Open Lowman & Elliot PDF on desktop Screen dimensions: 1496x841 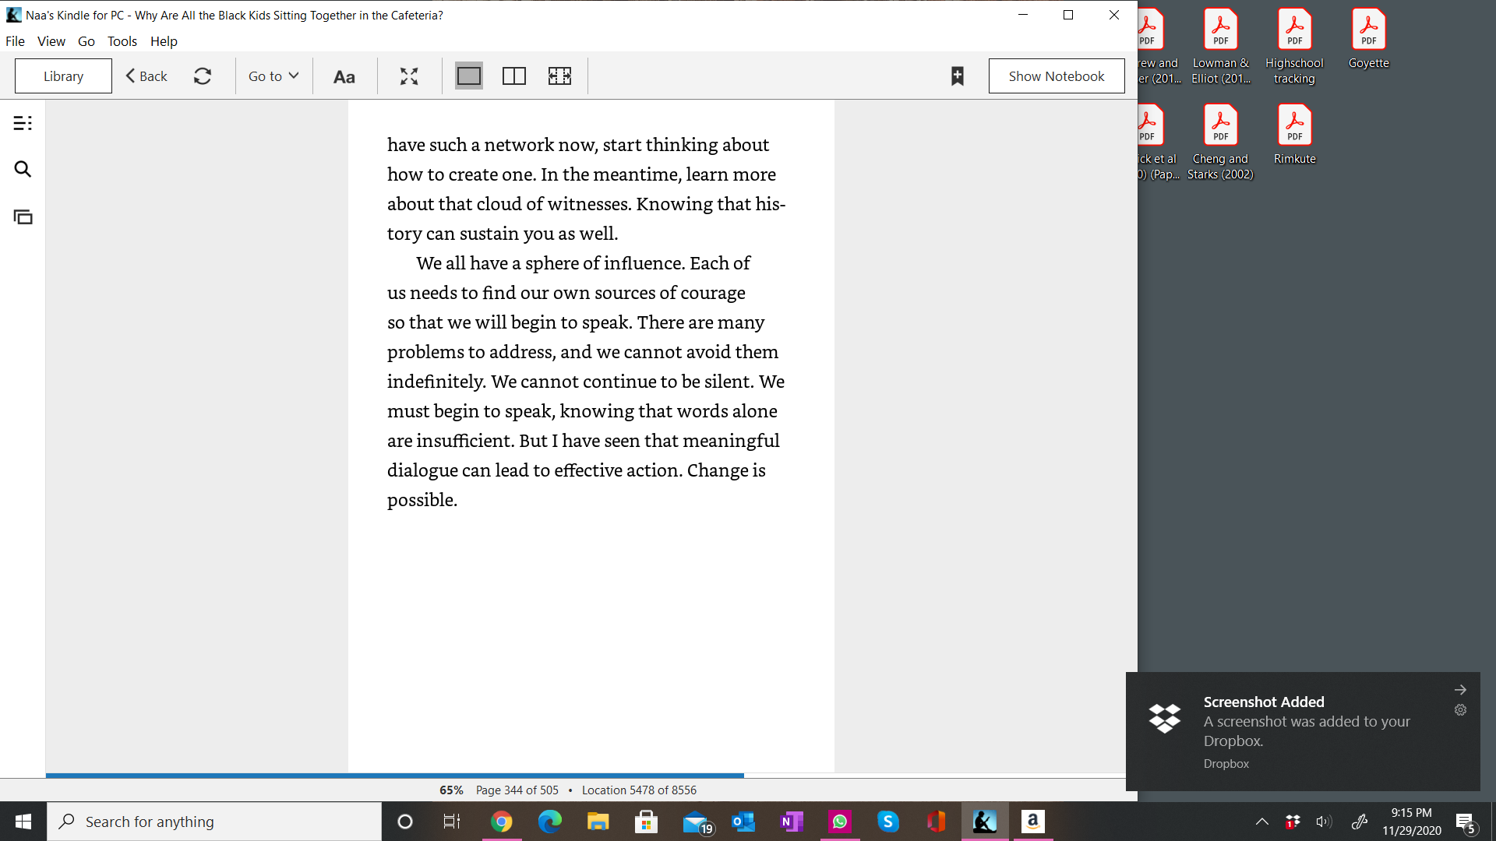click(1220, 47)
